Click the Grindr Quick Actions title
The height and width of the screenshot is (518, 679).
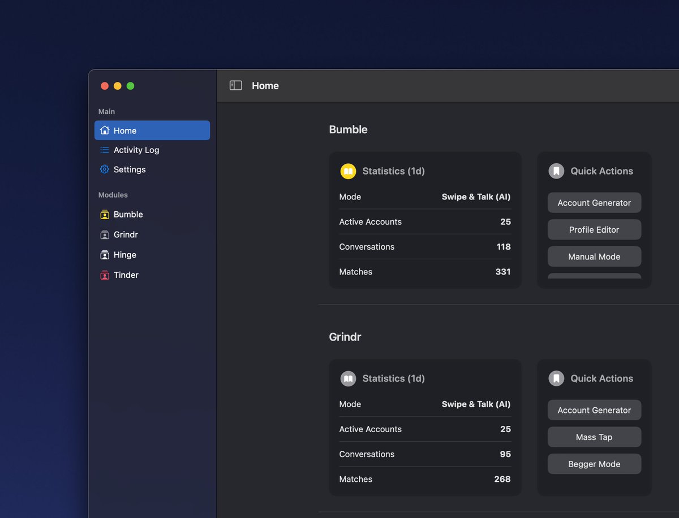pyautogui.click(x=601, y=378)
